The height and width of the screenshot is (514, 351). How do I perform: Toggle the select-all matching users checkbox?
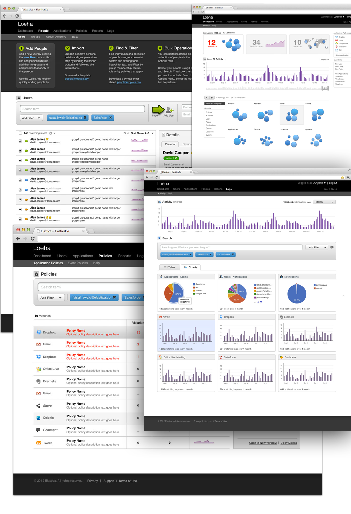(x=20, y=133)
